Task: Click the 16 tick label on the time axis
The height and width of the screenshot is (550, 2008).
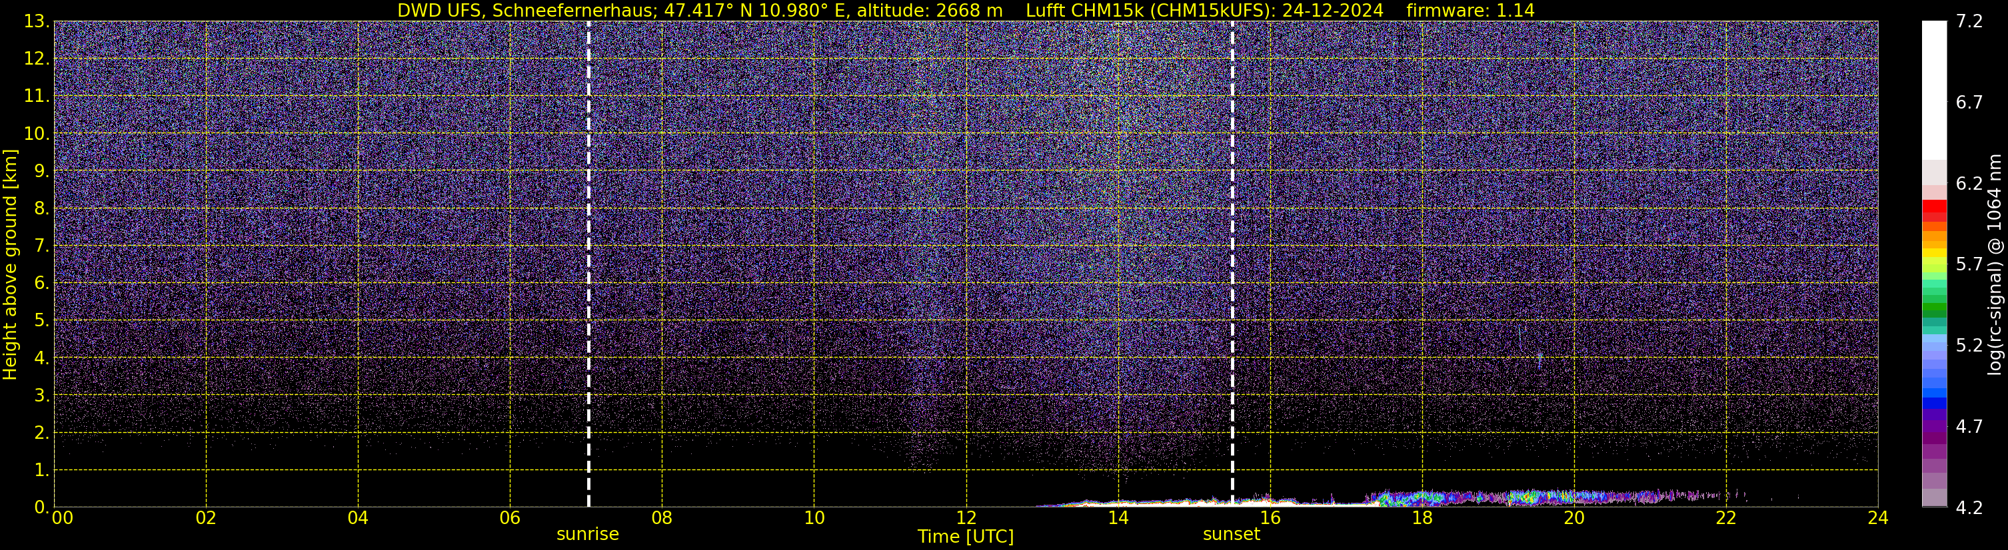Action: pos(1270,518)
